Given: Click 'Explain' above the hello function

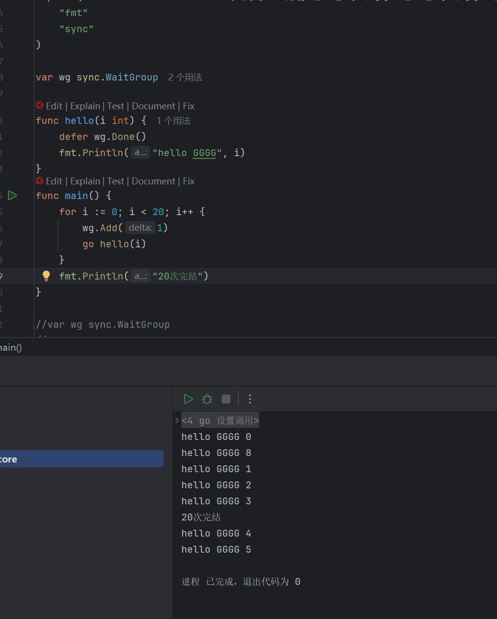Looking at the screenshot, I should click(x=85, y=106).
